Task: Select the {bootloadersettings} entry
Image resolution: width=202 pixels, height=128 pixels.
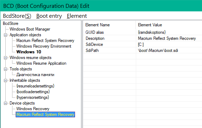Action: tap(33, 92)
